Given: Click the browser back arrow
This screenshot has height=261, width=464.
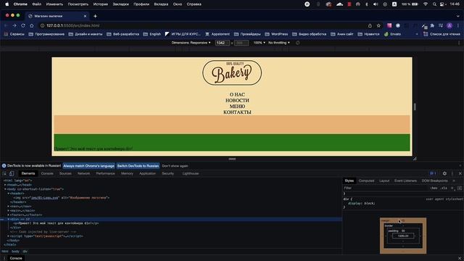Looking at the screenshot, I should pyautogui.click(x=6, y=26).
